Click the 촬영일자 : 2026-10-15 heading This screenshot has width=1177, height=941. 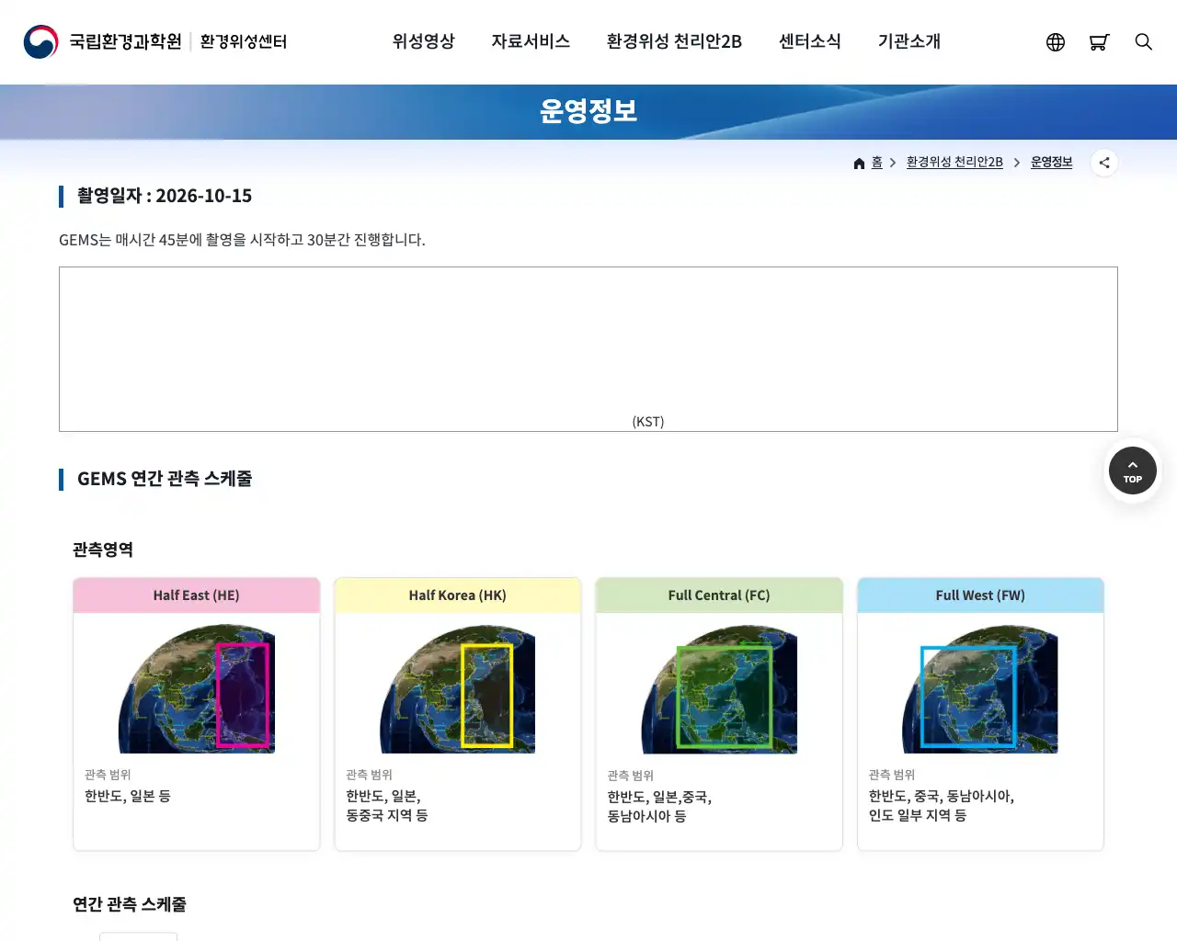click(x=165, y=196)
